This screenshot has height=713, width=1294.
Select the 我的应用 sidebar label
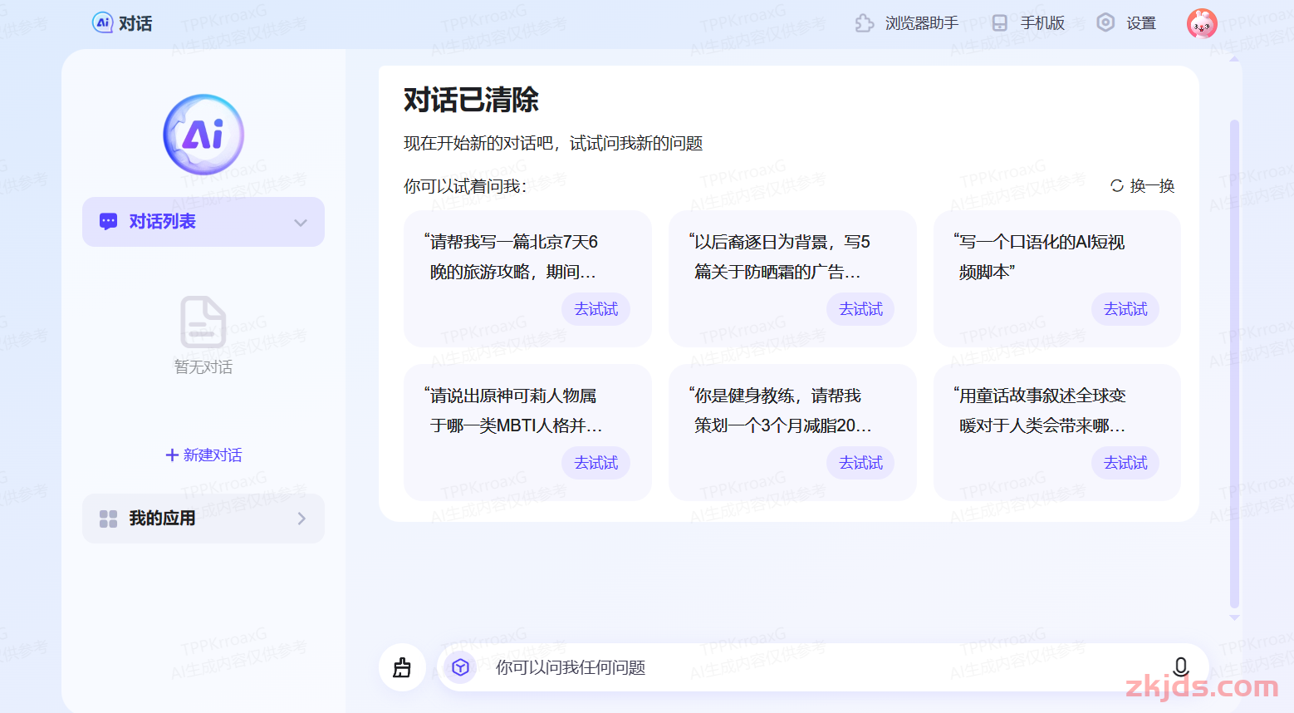tap(162, 519)
